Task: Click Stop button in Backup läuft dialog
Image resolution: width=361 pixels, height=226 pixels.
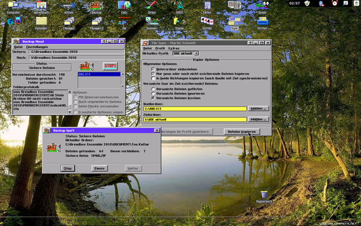Action: [x=67, y=168]
